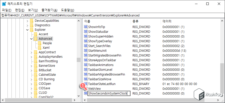
Task: Click the StartMenuInit DWORD icon
Action: (86, 50)
